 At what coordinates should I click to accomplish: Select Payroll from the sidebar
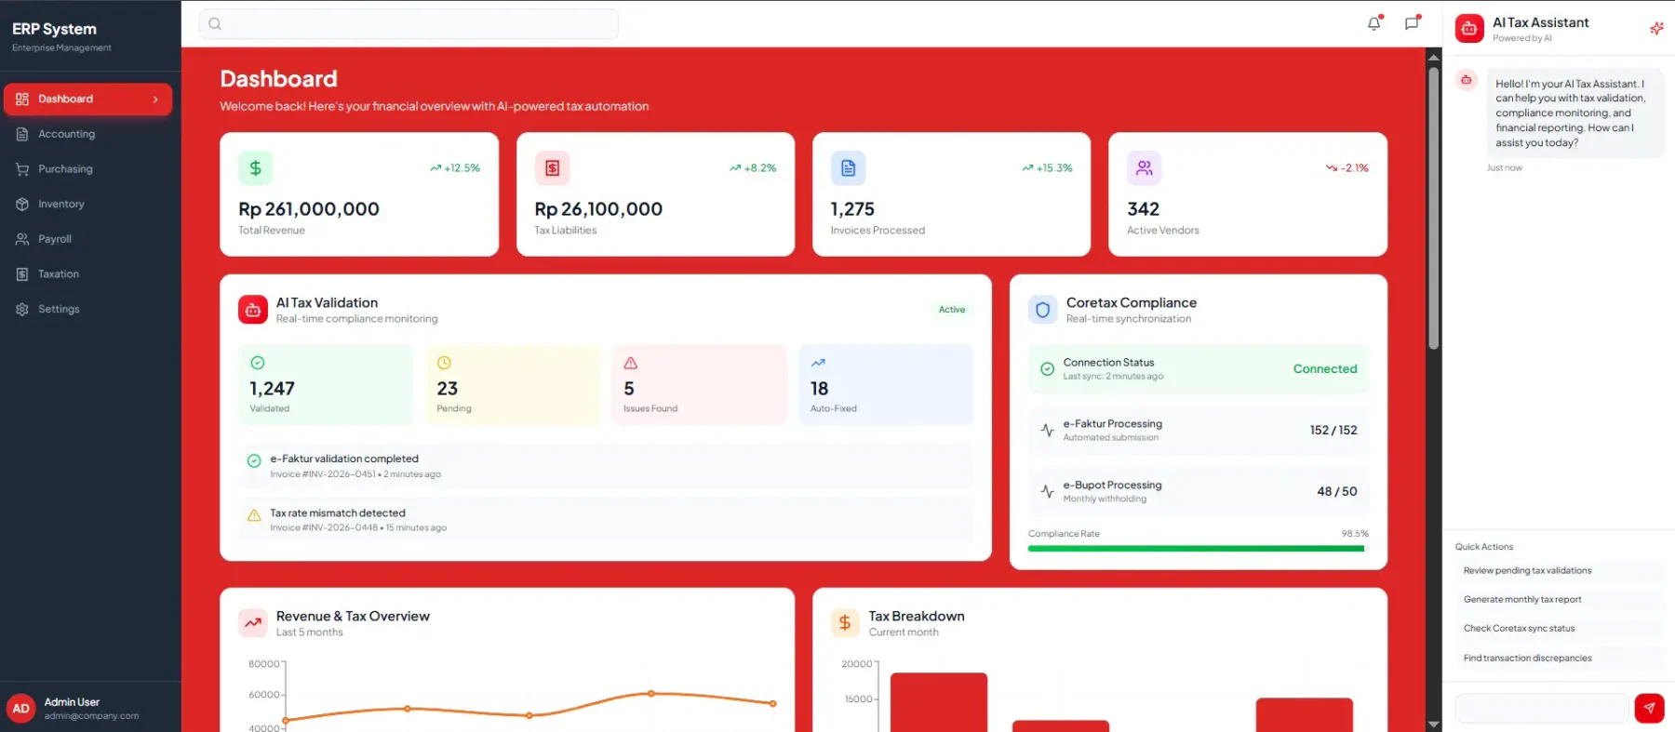click(x=88, y=239)
